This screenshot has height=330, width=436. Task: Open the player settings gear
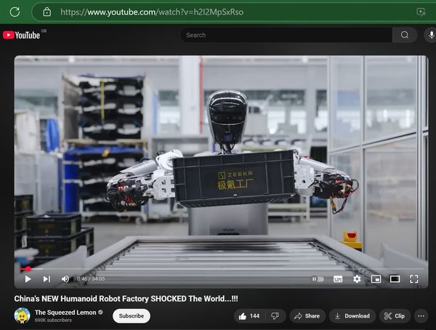point(357,279)
